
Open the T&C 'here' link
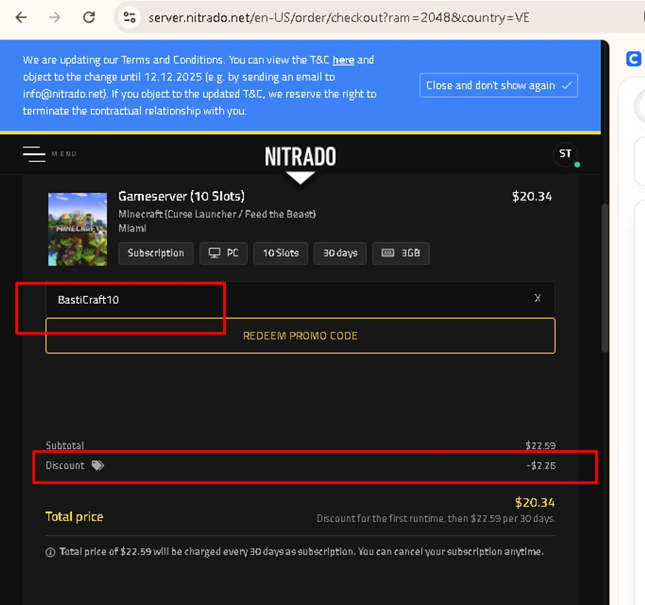point(343,60)
